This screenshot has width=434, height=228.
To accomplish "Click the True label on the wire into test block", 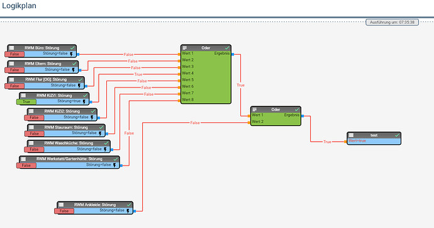I will [327, 142].
